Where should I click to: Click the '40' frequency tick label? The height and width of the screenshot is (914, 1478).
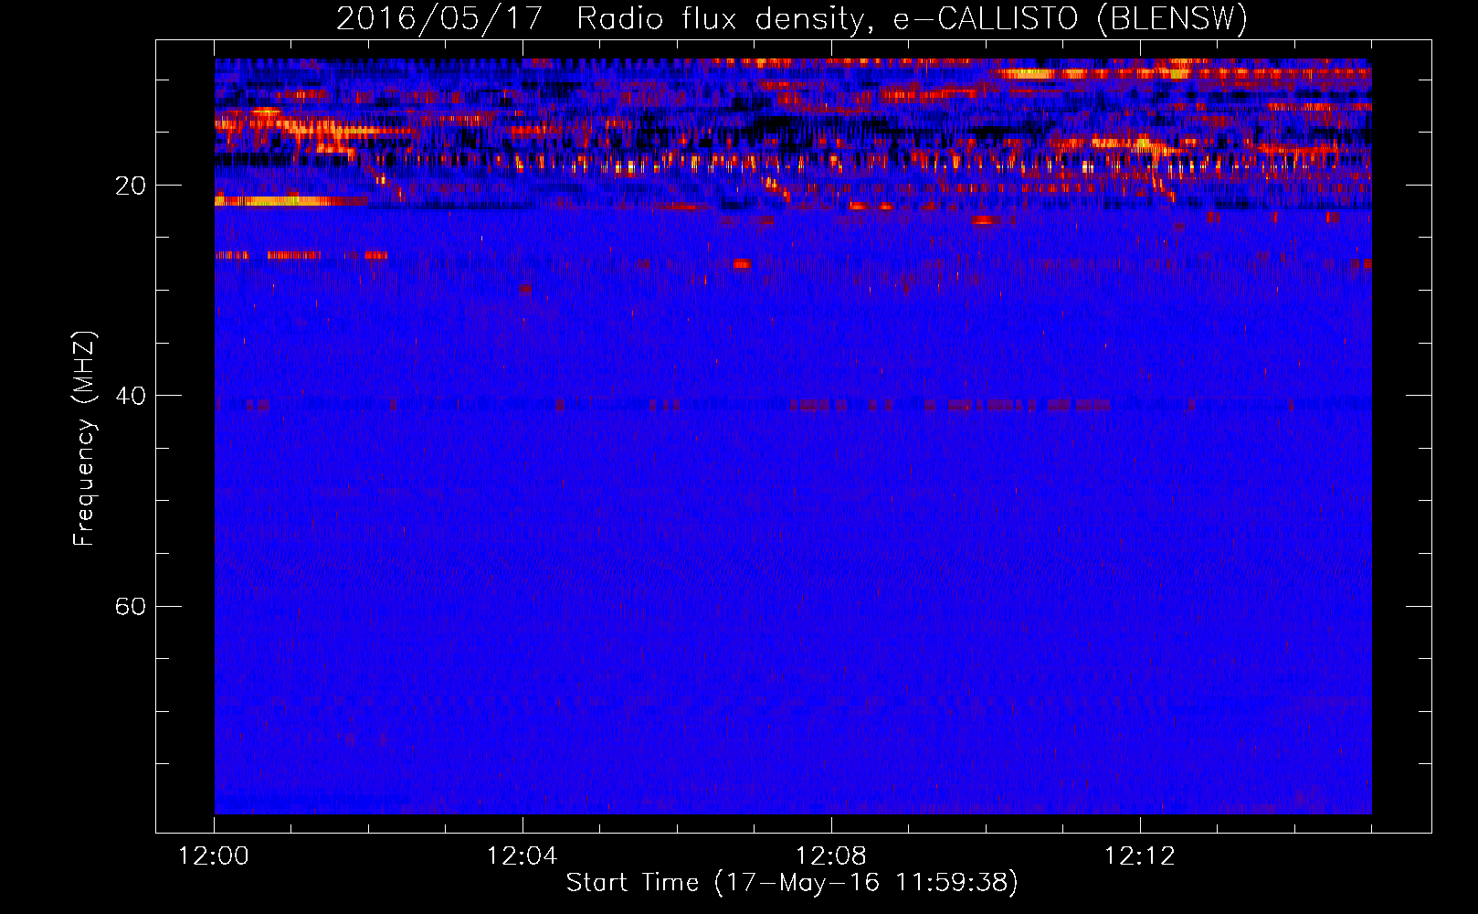[x=131, y=396]
